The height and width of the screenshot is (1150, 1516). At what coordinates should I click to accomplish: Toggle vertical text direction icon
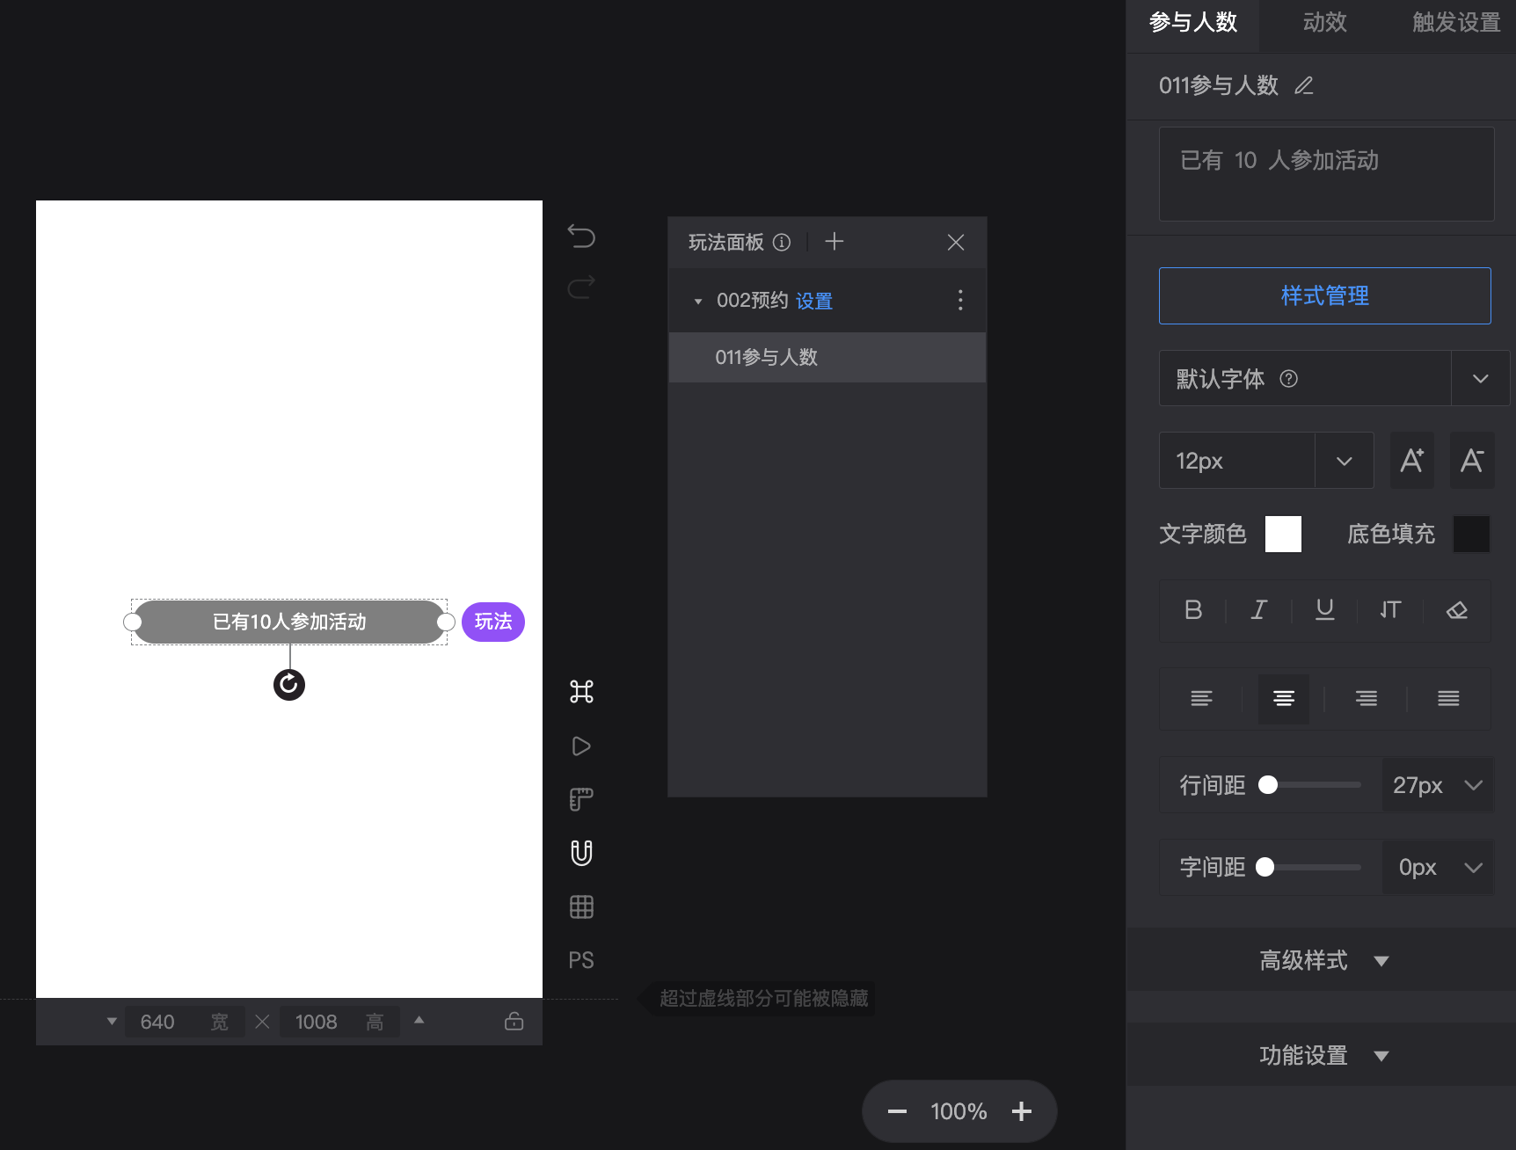pyautogui.click(x=1390, y=610)
